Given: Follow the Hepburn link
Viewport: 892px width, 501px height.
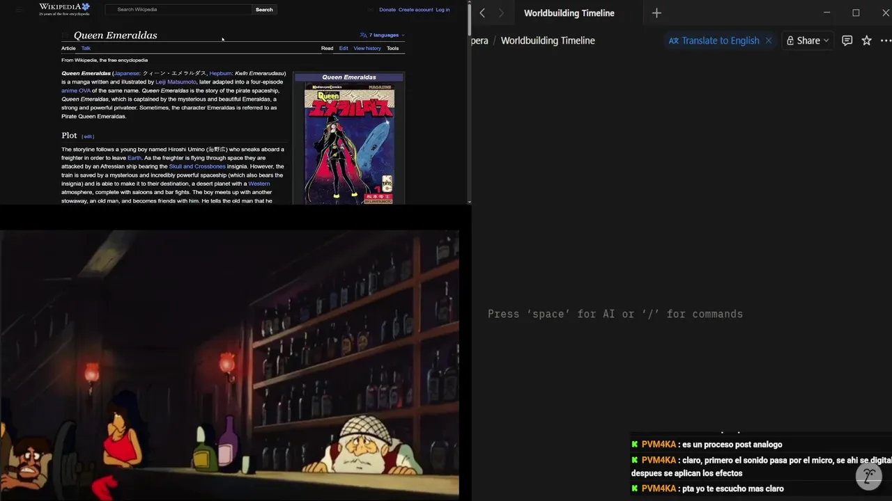Looking at the screenshot, I should (221, 73).
